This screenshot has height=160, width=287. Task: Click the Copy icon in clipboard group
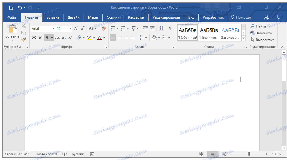point(24,33)
